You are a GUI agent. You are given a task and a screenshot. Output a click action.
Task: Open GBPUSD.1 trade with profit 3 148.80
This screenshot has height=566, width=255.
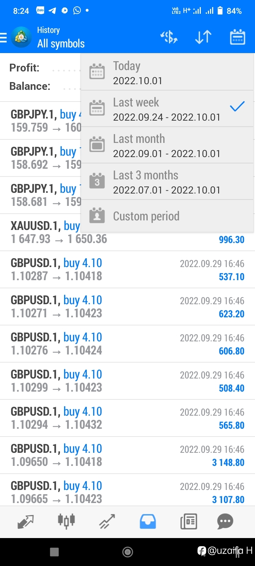(x=127, y=455)
